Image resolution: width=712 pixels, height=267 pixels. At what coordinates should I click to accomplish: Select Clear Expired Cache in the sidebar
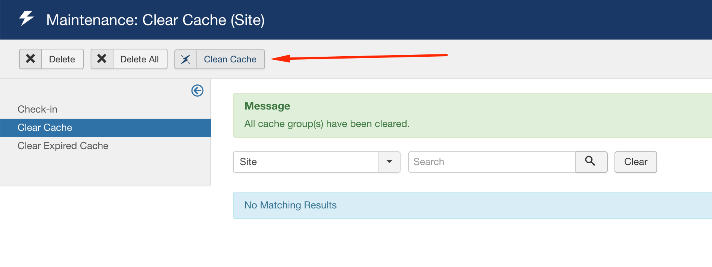tap(63, 146)
